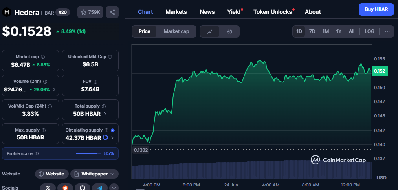Show Volume (24h) info icon
This screenshot has width=398, height=190.
tap(45, 82)
